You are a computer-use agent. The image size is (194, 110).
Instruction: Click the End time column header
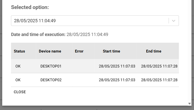point(154,51)
